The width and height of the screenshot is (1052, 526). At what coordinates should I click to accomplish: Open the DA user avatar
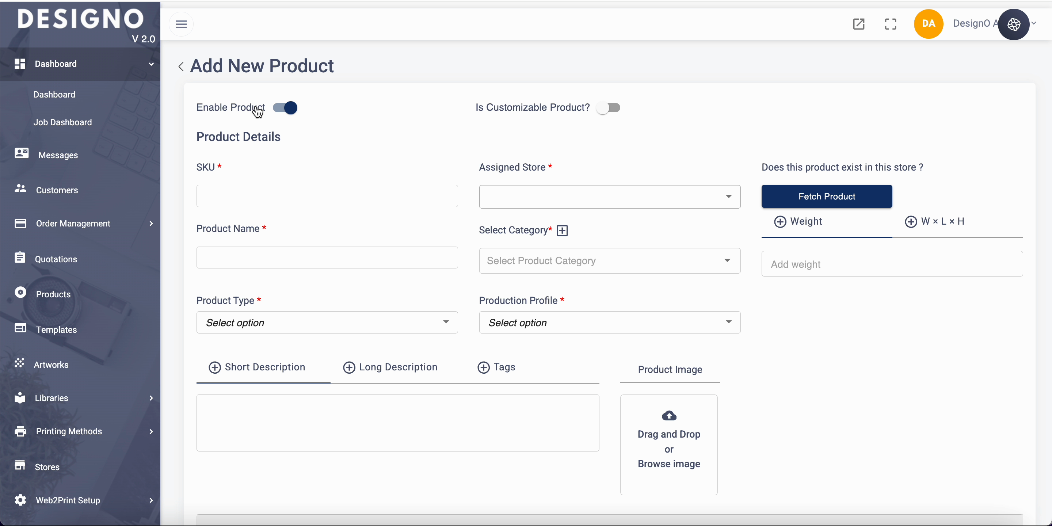coord(928,24)
